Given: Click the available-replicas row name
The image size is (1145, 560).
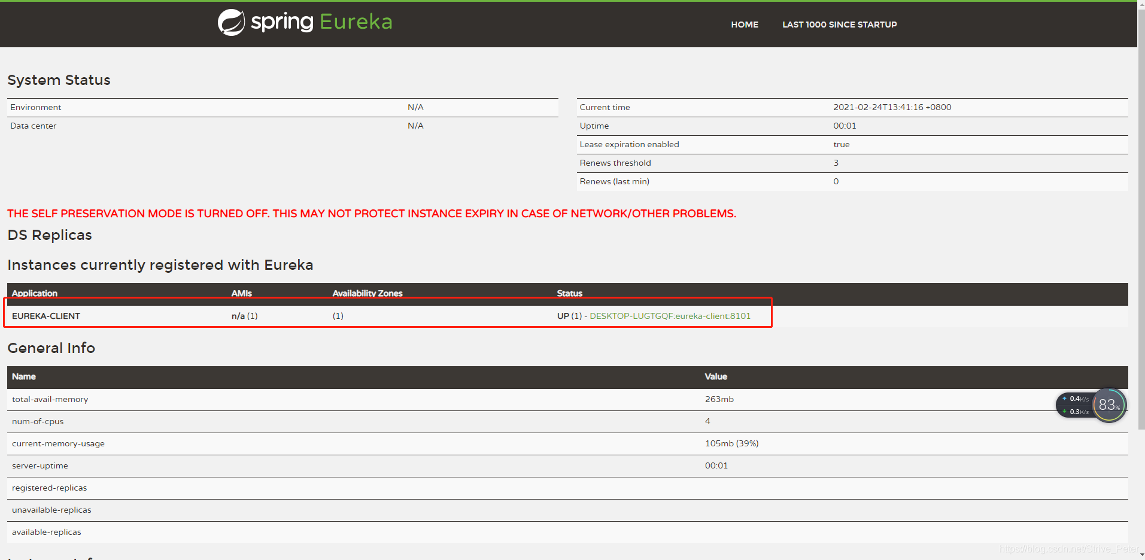Looking at the screenshot, I should (x=47, y=532).
